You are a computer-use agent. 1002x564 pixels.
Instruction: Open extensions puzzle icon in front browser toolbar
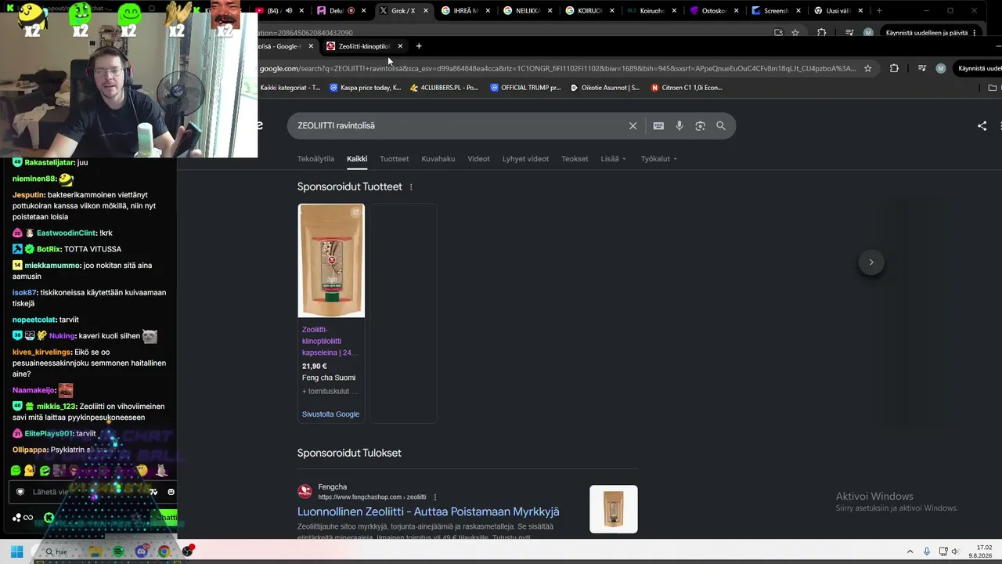coord(894,68)
